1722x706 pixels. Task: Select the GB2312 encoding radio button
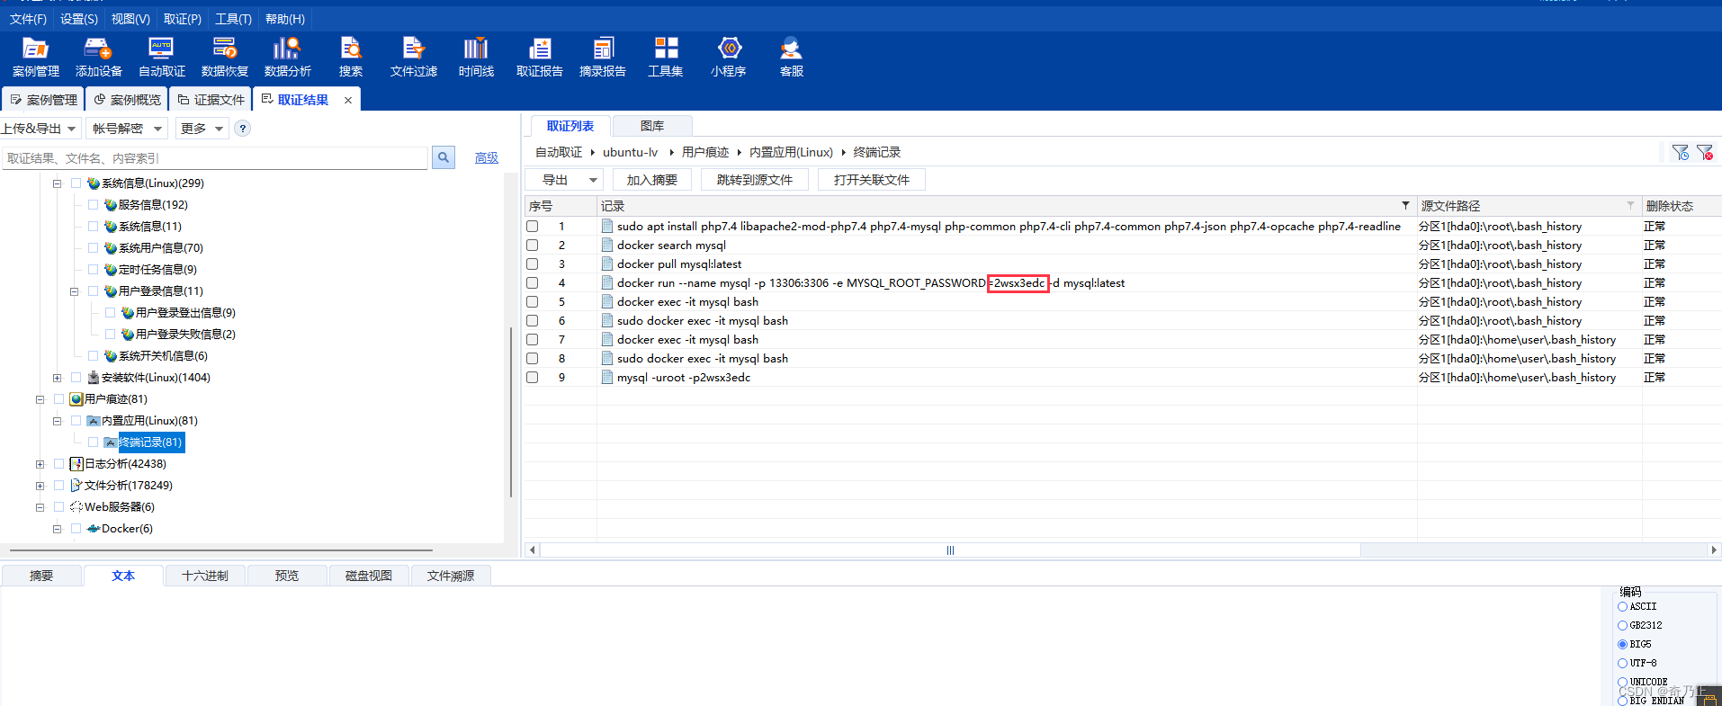[1623, 626]
